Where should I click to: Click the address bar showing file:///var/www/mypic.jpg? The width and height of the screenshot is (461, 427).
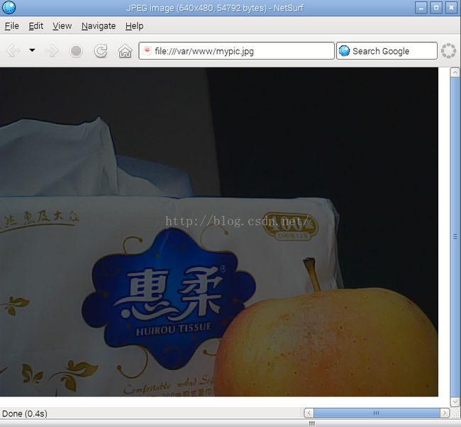click(x=236, y=51)
